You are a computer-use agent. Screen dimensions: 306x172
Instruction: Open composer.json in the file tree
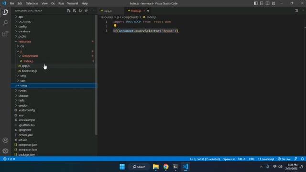(x=54, y=145)
